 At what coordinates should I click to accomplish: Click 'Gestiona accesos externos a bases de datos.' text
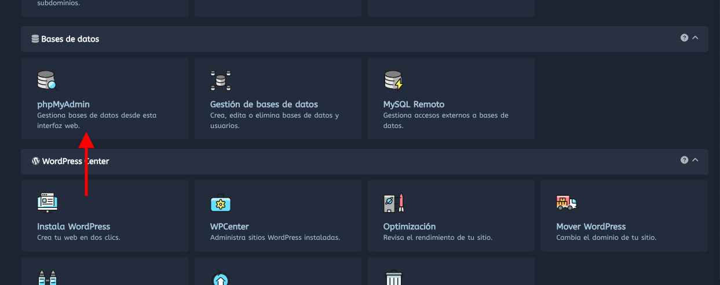click(x=446, y=120)
